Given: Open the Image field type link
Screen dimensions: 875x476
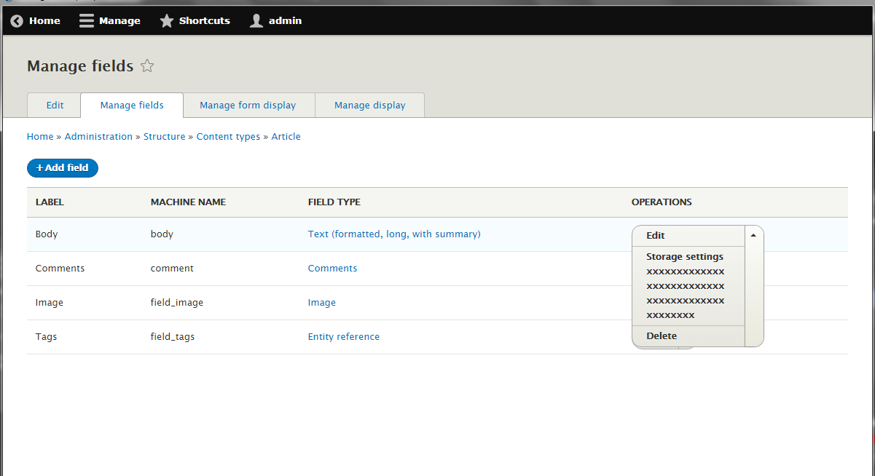Looking at the screenshot, I should coord(321,302).
